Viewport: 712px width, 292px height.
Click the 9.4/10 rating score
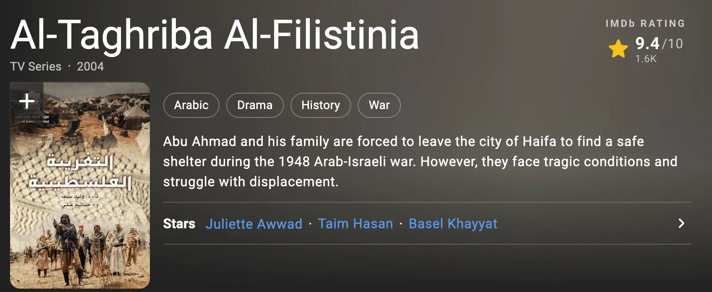coord(659,43)
